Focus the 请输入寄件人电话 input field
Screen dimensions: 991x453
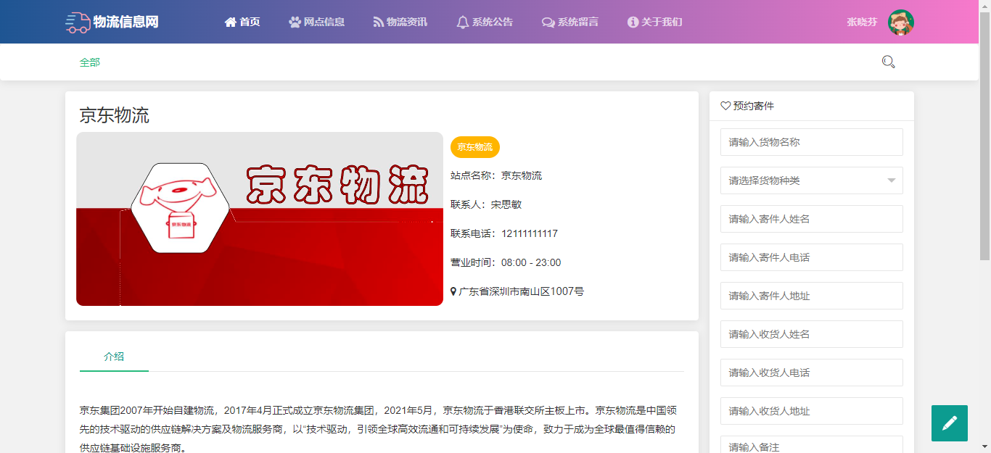pyautogui.click(x=812, y=257)
